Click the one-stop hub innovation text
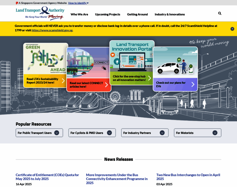Screen dimensions: 237x187 point(129,78)
